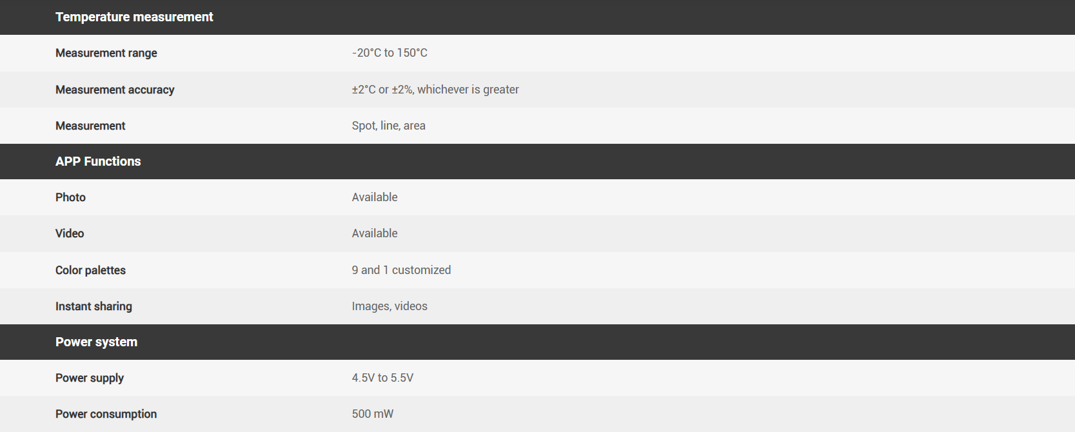Select the Video row label
The width and height of the screenshot is (1075, 432).
(70, 234)
